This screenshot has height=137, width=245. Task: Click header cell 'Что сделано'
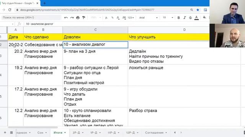(x=43, y=37)
